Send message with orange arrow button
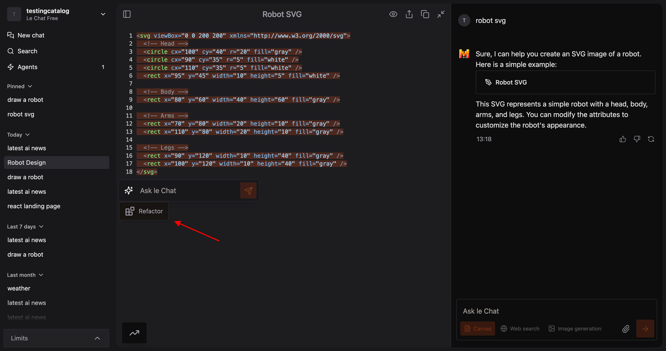The height and width of the screenshot is (351, 666). (x=645, y=329)
